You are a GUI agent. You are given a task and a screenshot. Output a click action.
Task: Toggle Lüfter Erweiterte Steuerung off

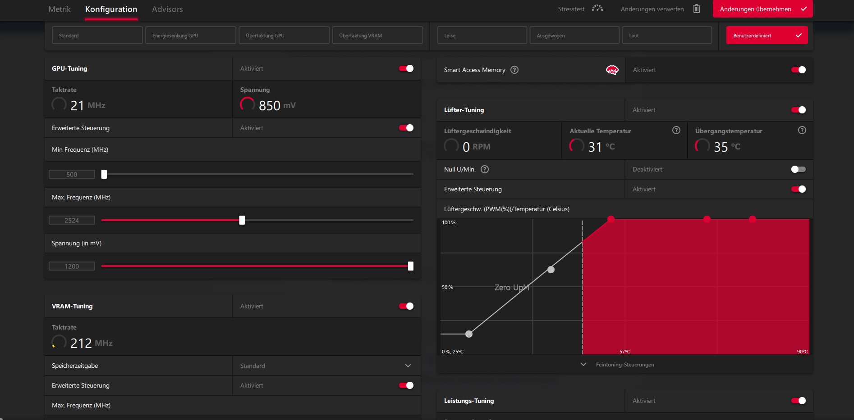click(799, 189)
